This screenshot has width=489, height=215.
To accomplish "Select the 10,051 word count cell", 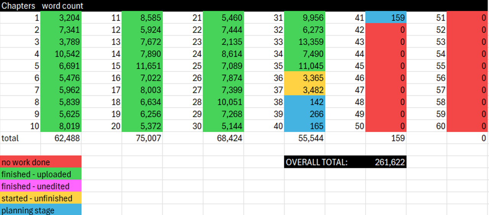I will [223, 102].
